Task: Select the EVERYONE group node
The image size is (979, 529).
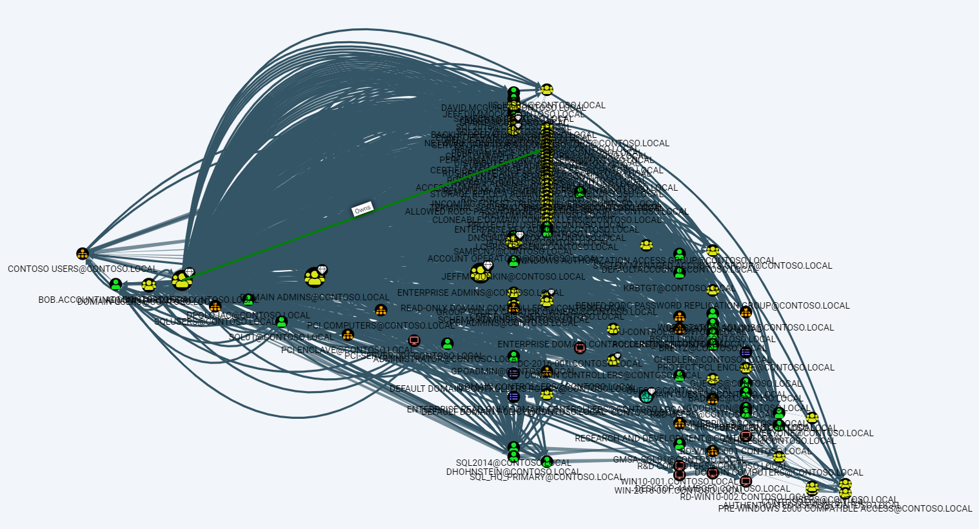Action: pos(812,418)
